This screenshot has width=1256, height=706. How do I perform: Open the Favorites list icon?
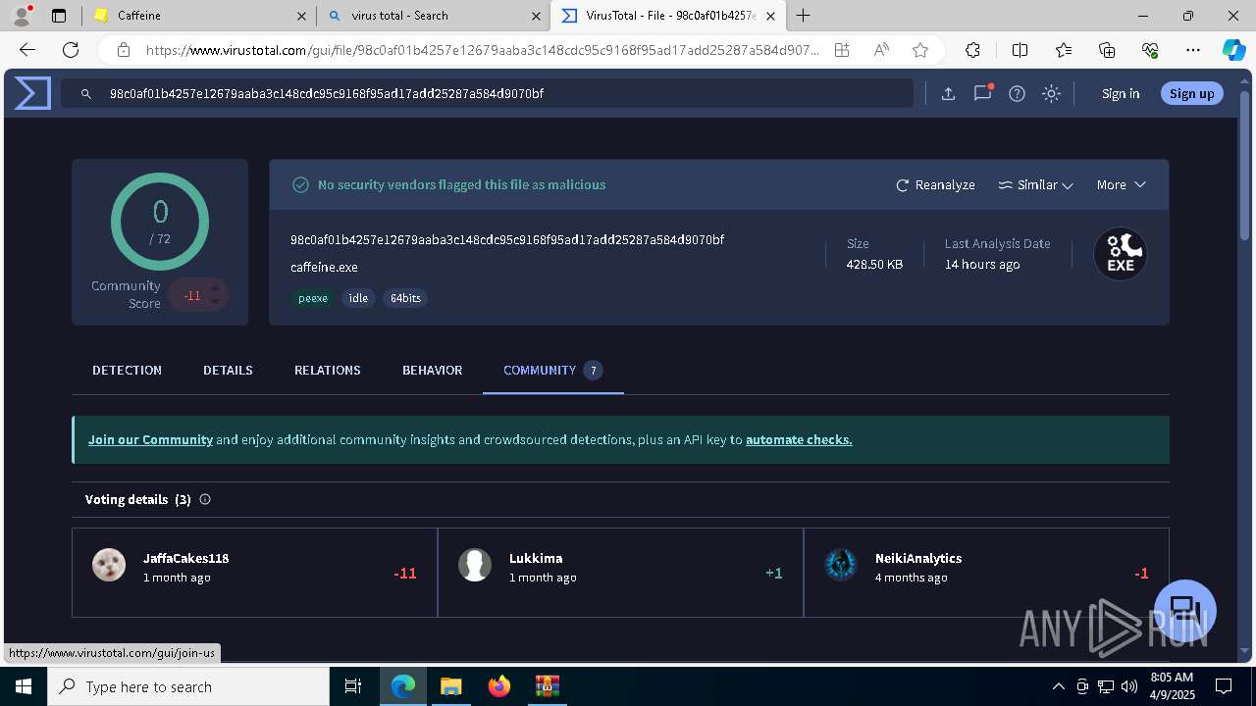pos(1064,50)
